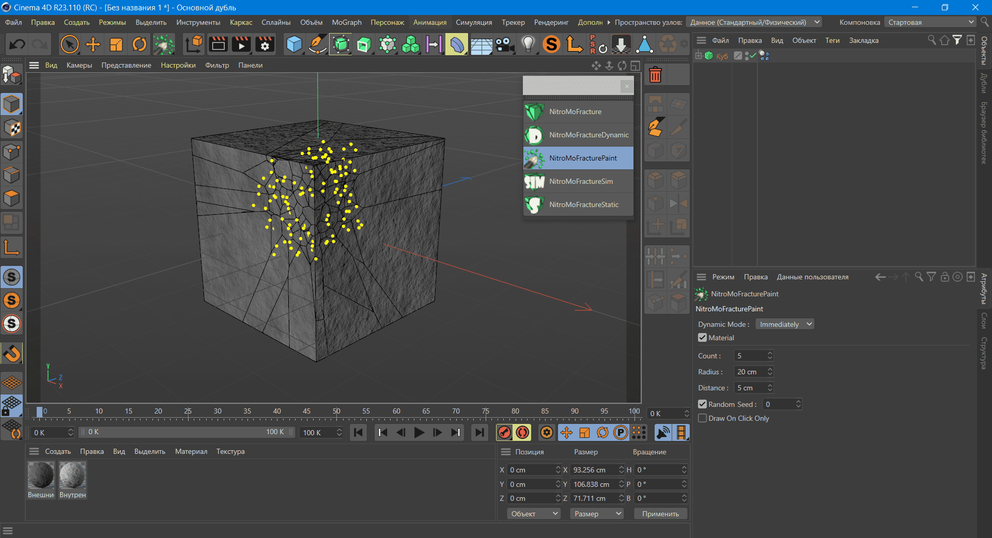
Task: Toggle Scale keyframe recording button
Action: 584,433
